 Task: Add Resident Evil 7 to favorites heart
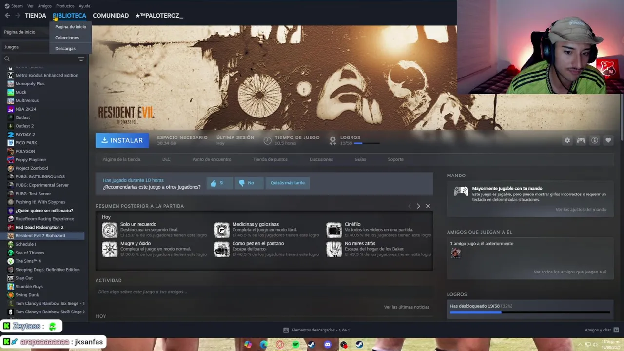click(x=608, y=140)
